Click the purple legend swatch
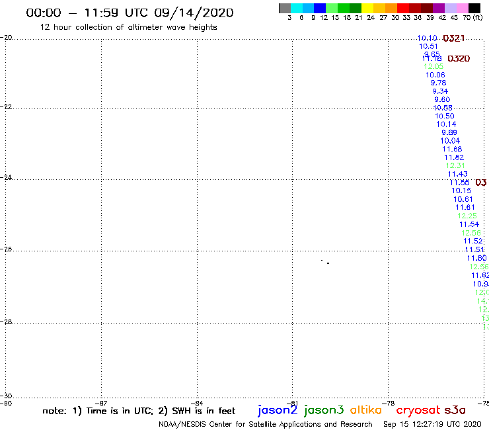 coord(439,8)
